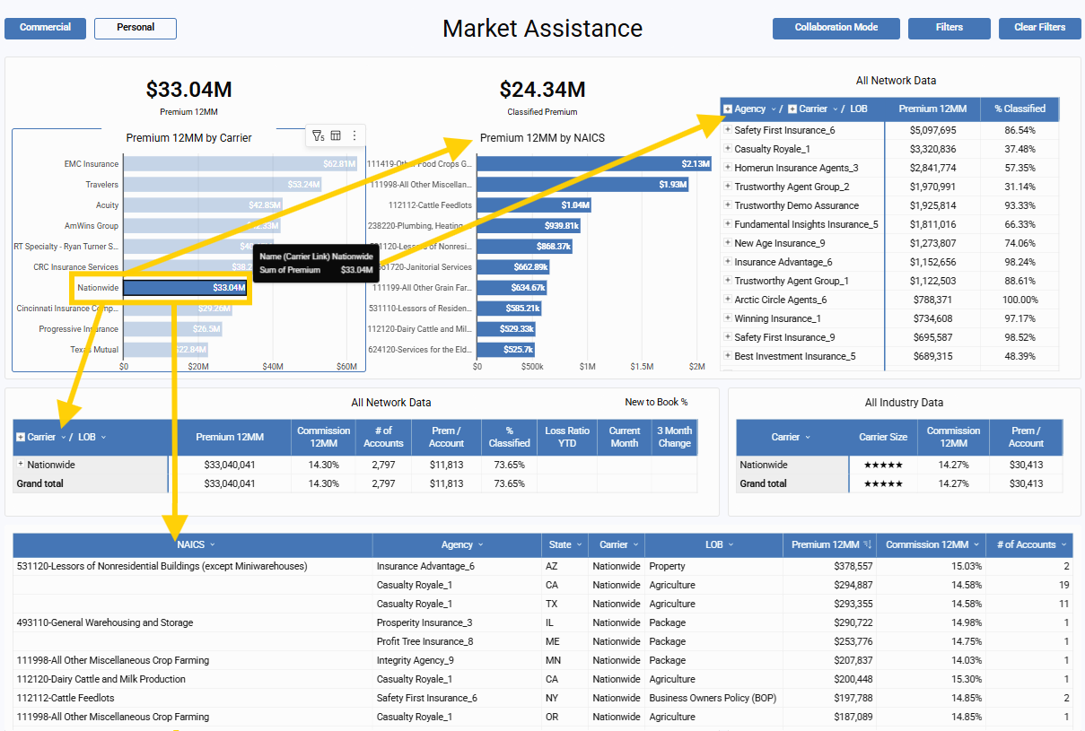The width and height of the screenshot is (1085, 731).
Task: Click the plus icon beside Agency header
Action: coord(728,109)
